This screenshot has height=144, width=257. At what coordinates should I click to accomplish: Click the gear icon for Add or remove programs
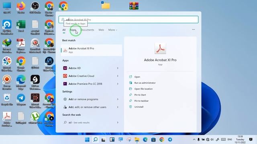pyautogui.click(x=65, y=99)
